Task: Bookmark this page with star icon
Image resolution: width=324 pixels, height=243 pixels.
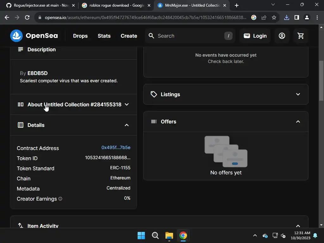Action: [274, 18]
